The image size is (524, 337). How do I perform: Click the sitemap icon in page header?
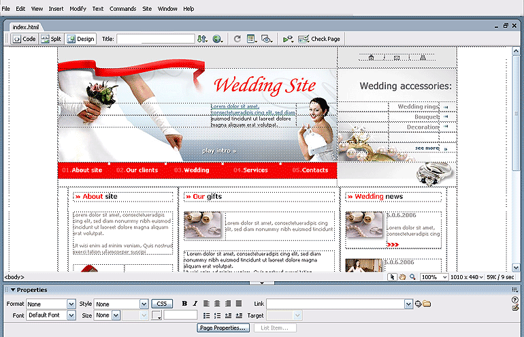pos(423,58)
